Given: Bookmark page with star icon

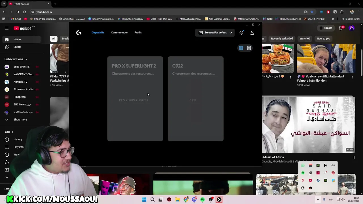Looking at the screenshot, I should coord(312,12).
